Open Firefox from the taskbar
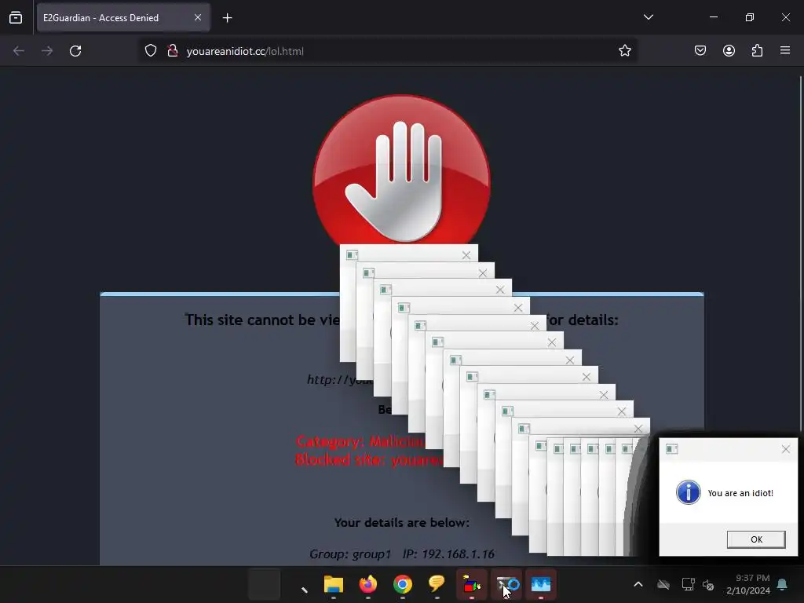The width and height of the screenshot is (804, 603). 367,584
